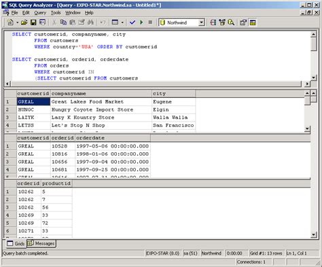Click the Cut scissors icon
This screenshot has width=322, height=267.
click(x=54, y=22)
